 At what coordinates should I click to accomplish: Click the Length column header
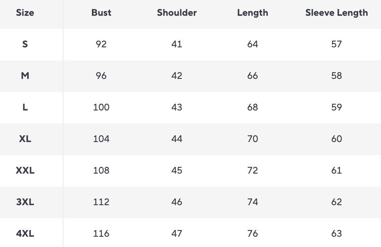pos(252,13)
